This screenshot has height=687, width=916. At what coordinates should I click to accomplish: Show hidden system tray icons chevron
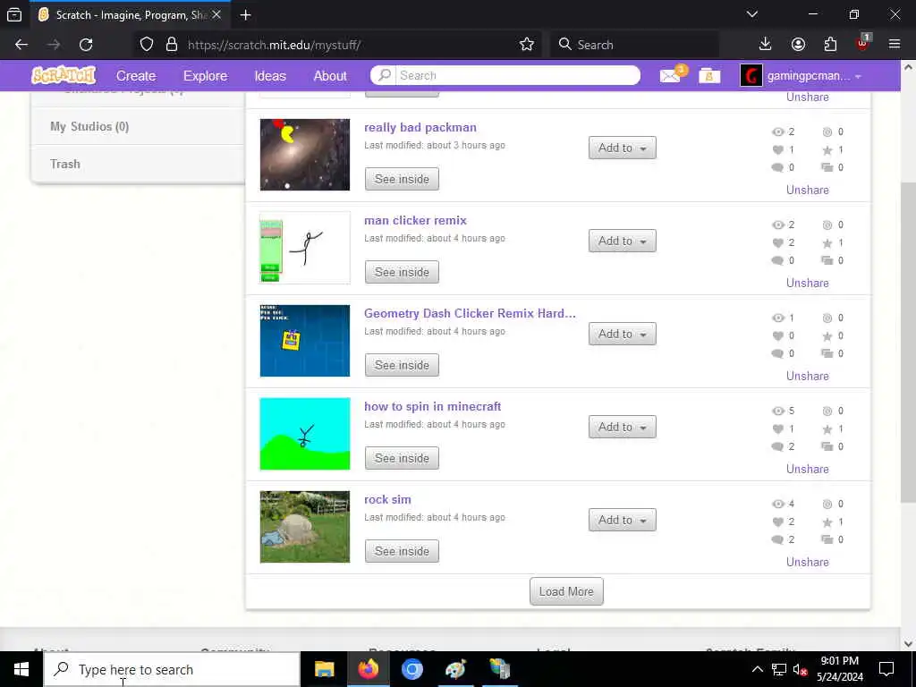point(757,669)
